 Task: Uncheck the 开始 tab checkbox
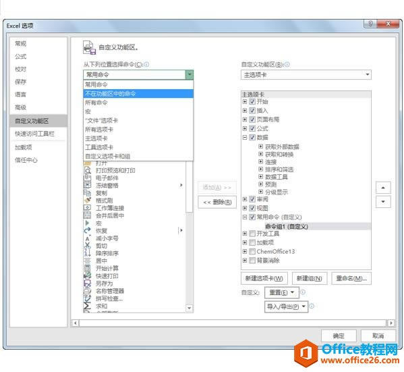[x=252, y=102]
